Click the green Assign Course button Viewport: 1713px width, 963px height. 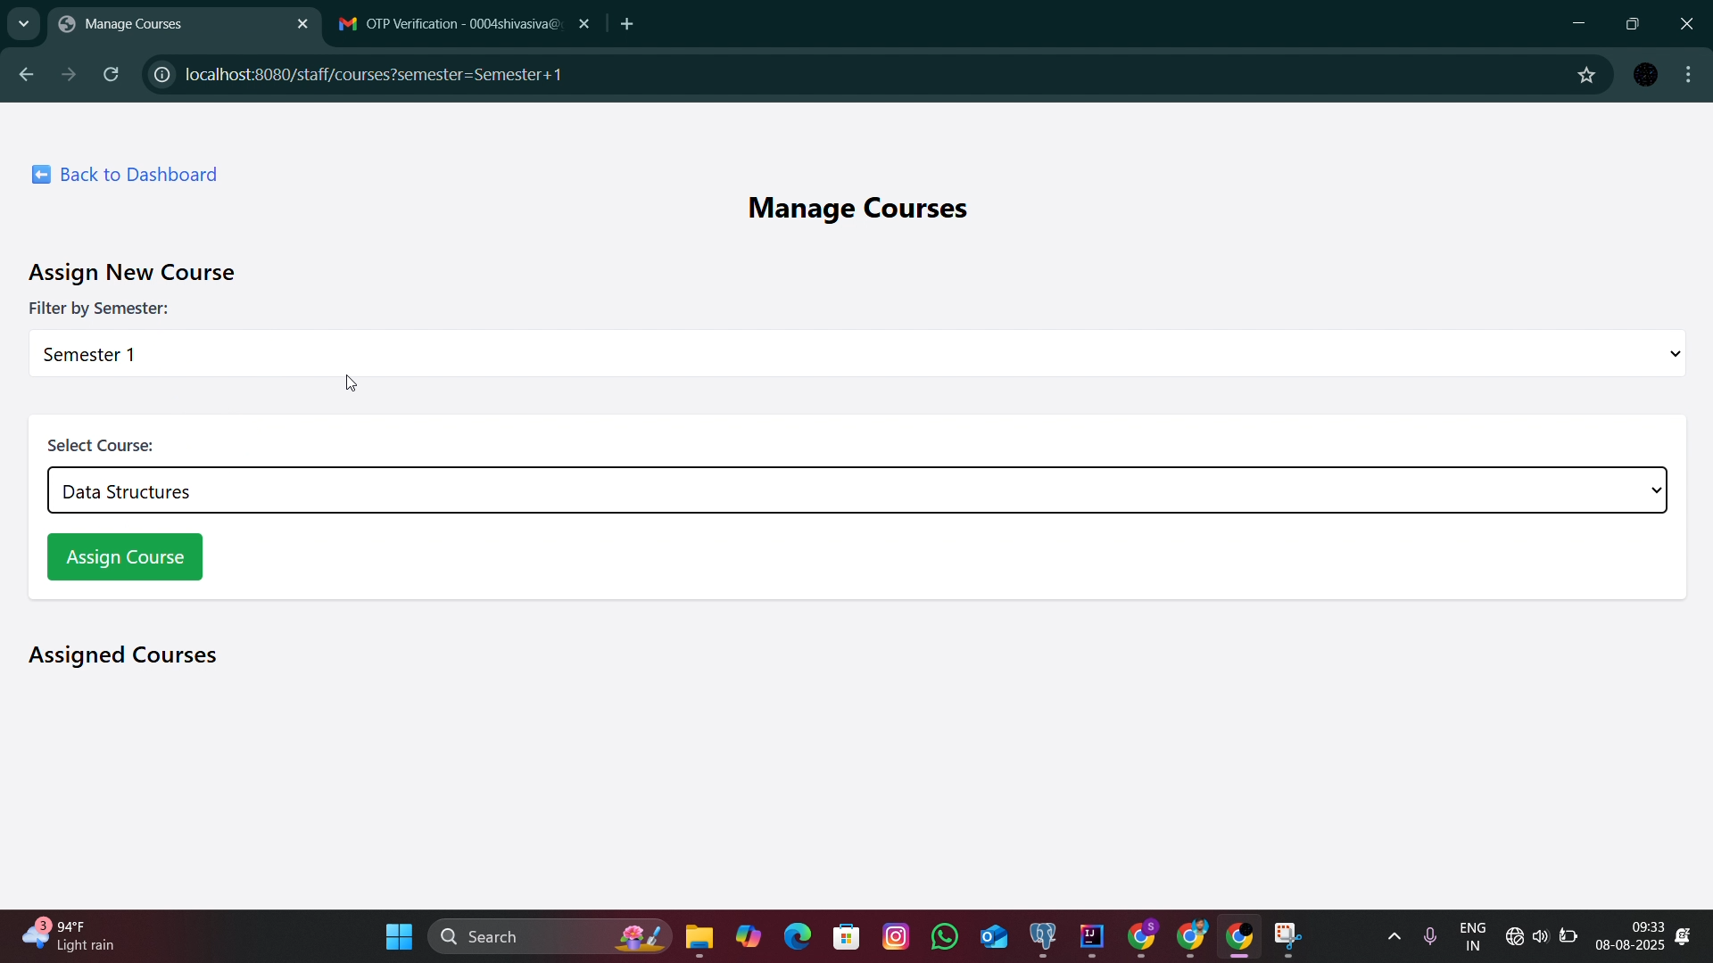coord(125,557)
